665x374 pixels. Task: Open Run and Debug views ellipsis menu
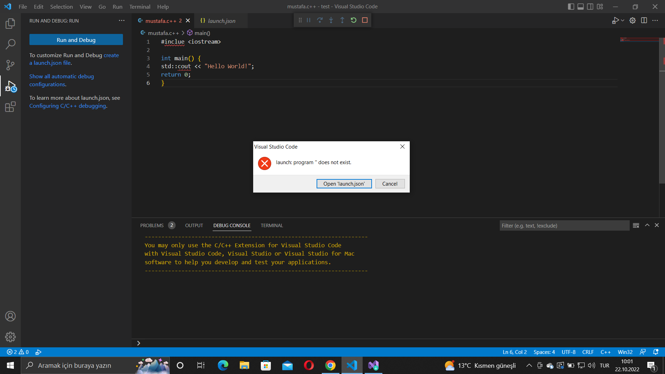(x=122, y=20)
